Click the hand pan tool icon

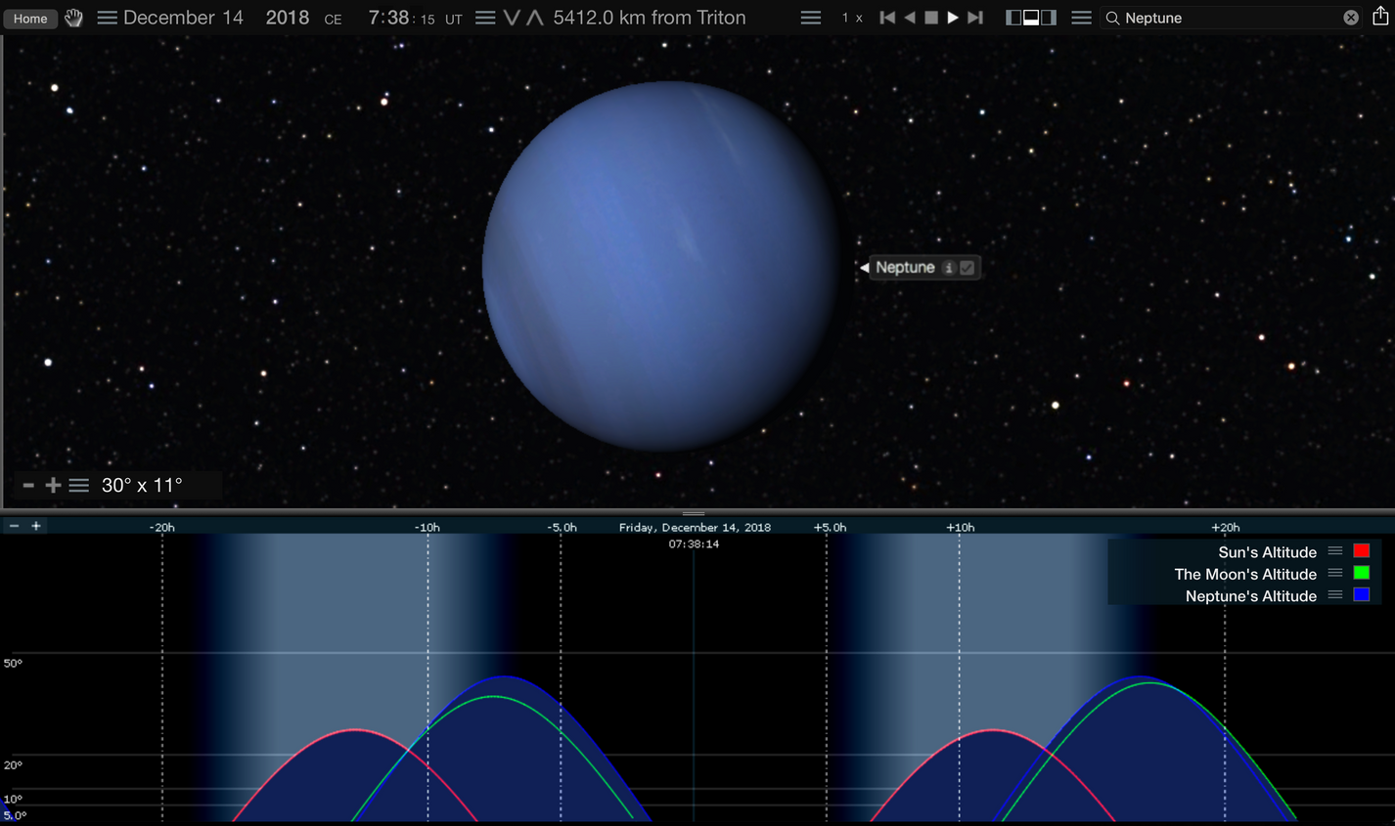(73, 17)
